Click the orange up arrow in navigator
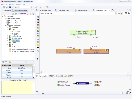 [27, 13]
